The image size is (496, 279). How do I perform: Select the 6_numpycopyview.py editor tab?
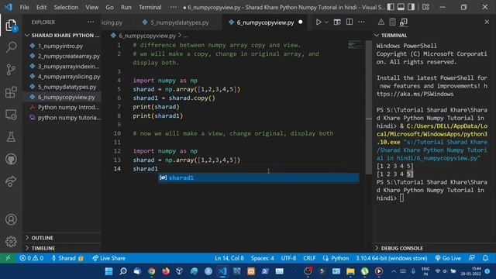[x=265, y=22]
